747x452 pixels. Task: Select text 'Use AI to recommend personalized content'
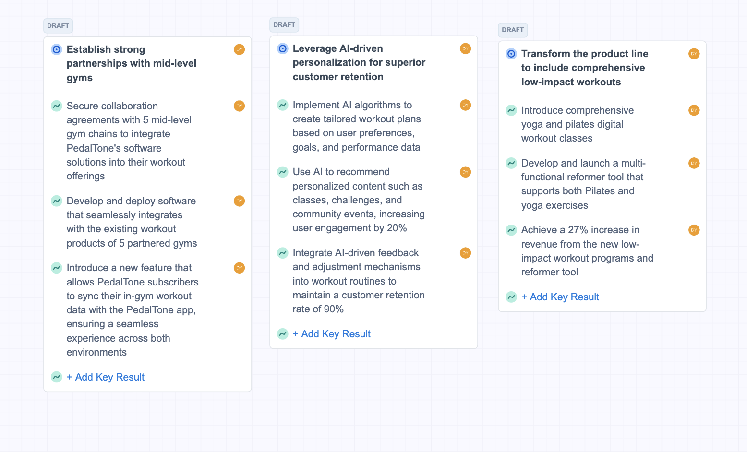pyautogui.click(x=358, y=179)
